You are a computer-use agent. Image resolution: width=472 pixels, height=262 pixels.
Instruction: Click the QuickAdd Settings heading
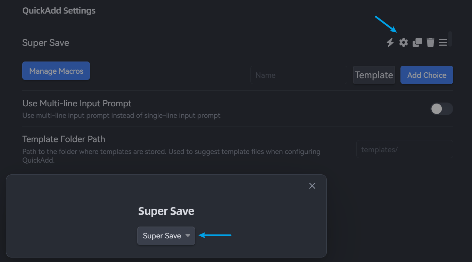click(x=59, y=11)
